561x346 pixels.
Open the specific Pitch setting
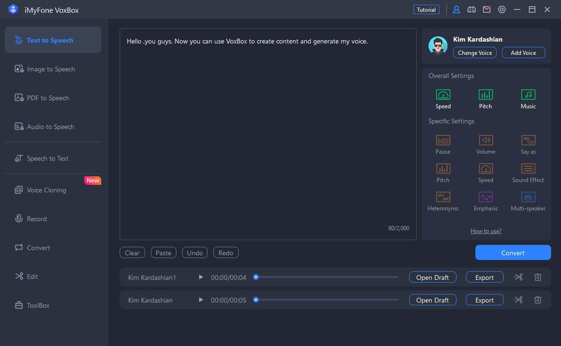pyautogui.click(x=443, y=173)
